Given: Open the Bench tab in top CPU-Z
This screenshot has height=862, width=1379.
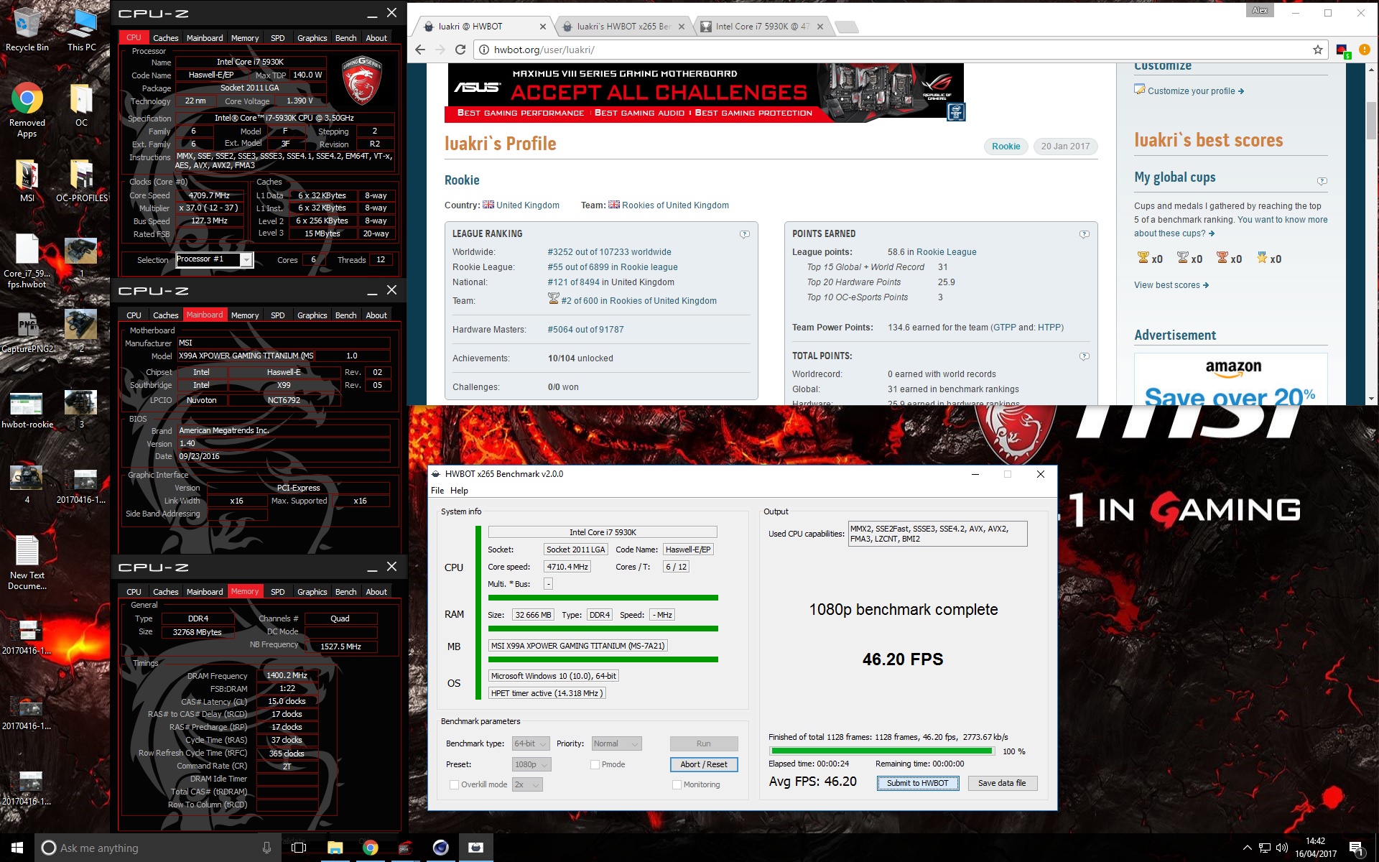Looking at the screenshot, I should tap(345, 38).
